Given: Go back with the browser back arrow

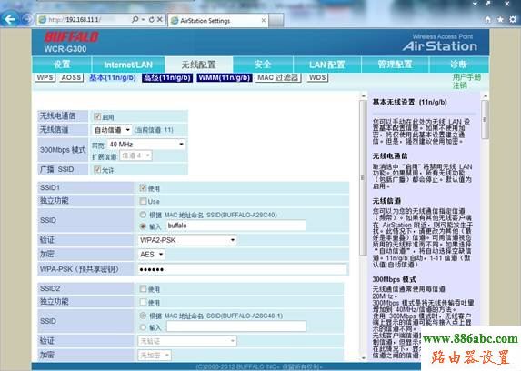Looking at the screenshot, I should pos(9,19).
